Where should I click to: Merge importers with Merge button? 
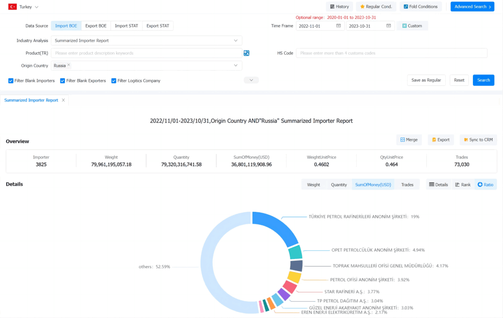[409, 139]
